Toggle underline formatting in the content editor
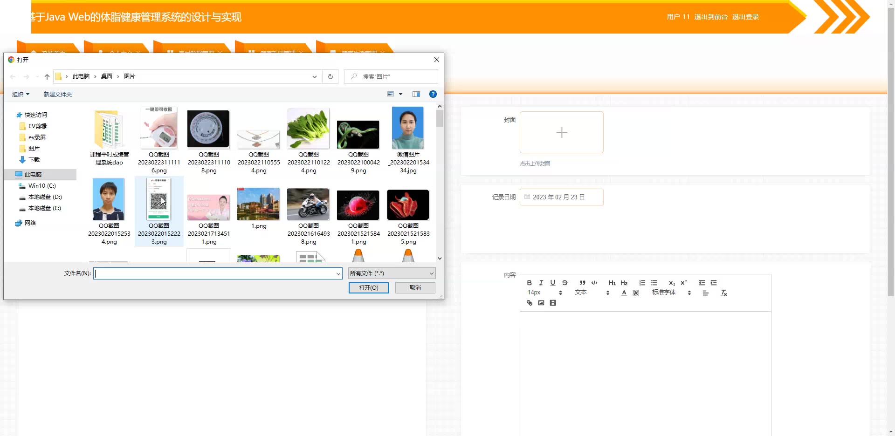895x436 pixels. 553,283
